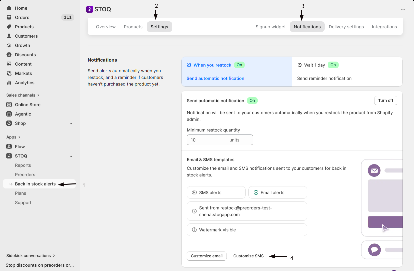Click the Flow app icon
Viewport: 414px width, 271px height.
[x=9, y=146]
